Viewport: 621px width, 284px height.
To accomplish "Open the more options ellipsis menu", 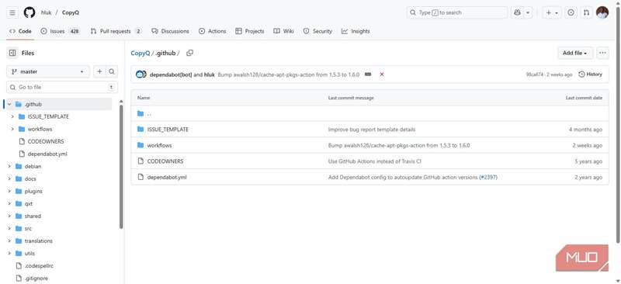I will 602,53.
